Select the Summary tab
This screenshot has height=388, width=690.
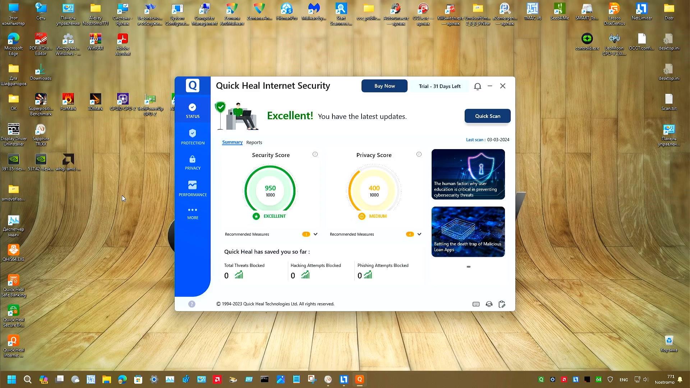[232, 142]
